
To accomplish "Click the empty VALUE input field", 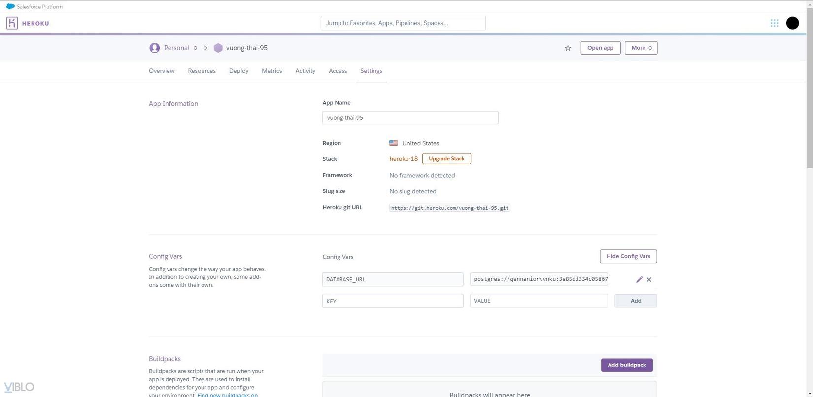I will coord(539,301).
